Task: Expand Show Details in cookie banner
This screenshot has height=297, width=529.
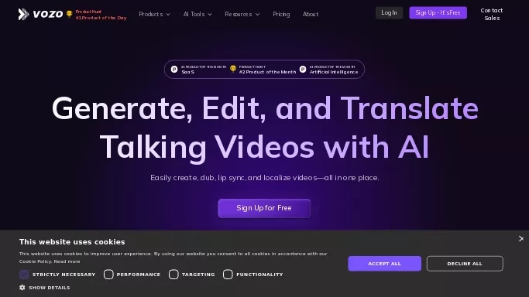Action: point(50,288)
